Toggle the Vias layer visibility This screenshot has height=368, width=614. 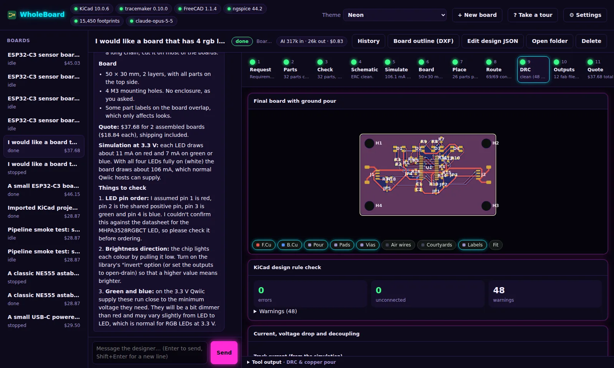(368, 245)
